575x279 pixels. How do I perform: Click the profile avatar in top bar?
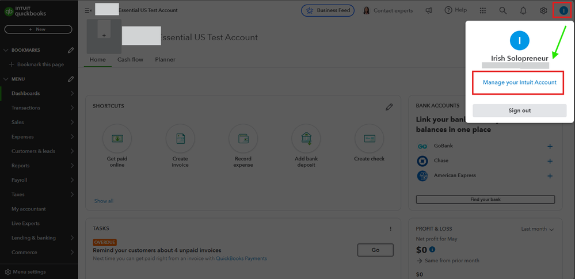pyautogui.click(x=563, y=10)
